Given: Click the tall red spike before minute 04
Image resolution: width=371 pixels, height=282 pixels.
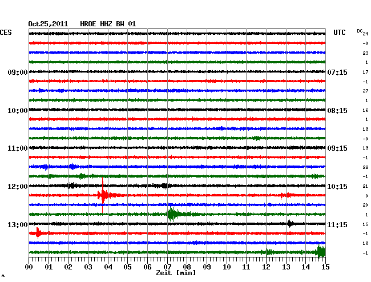Looking at the screenshot, I should 102,195.
